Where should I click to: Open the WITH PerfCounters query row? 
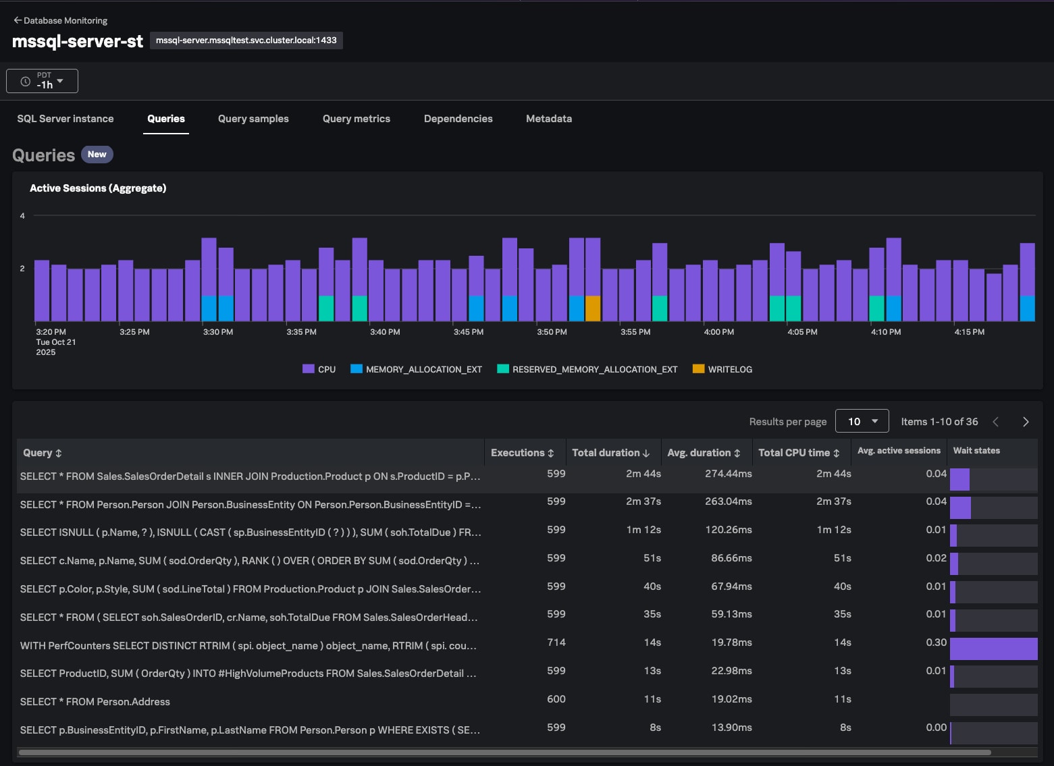(x=248, y=646)
